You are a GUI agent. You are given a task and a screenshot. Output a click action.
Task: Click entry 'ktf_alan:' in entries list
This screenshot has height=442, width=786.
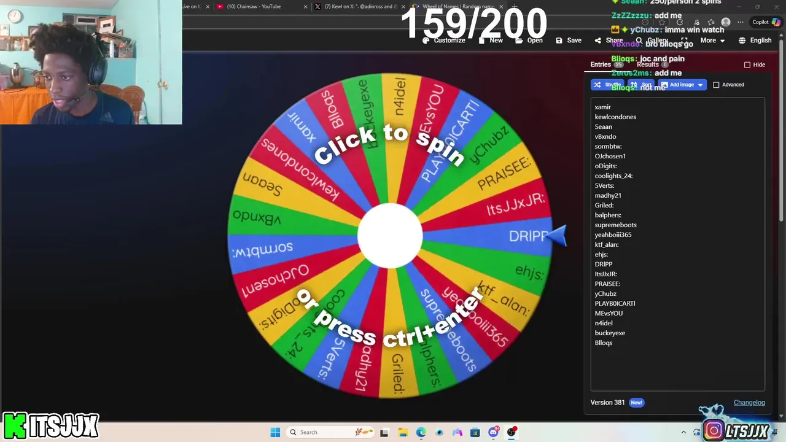tap(607, 244)
